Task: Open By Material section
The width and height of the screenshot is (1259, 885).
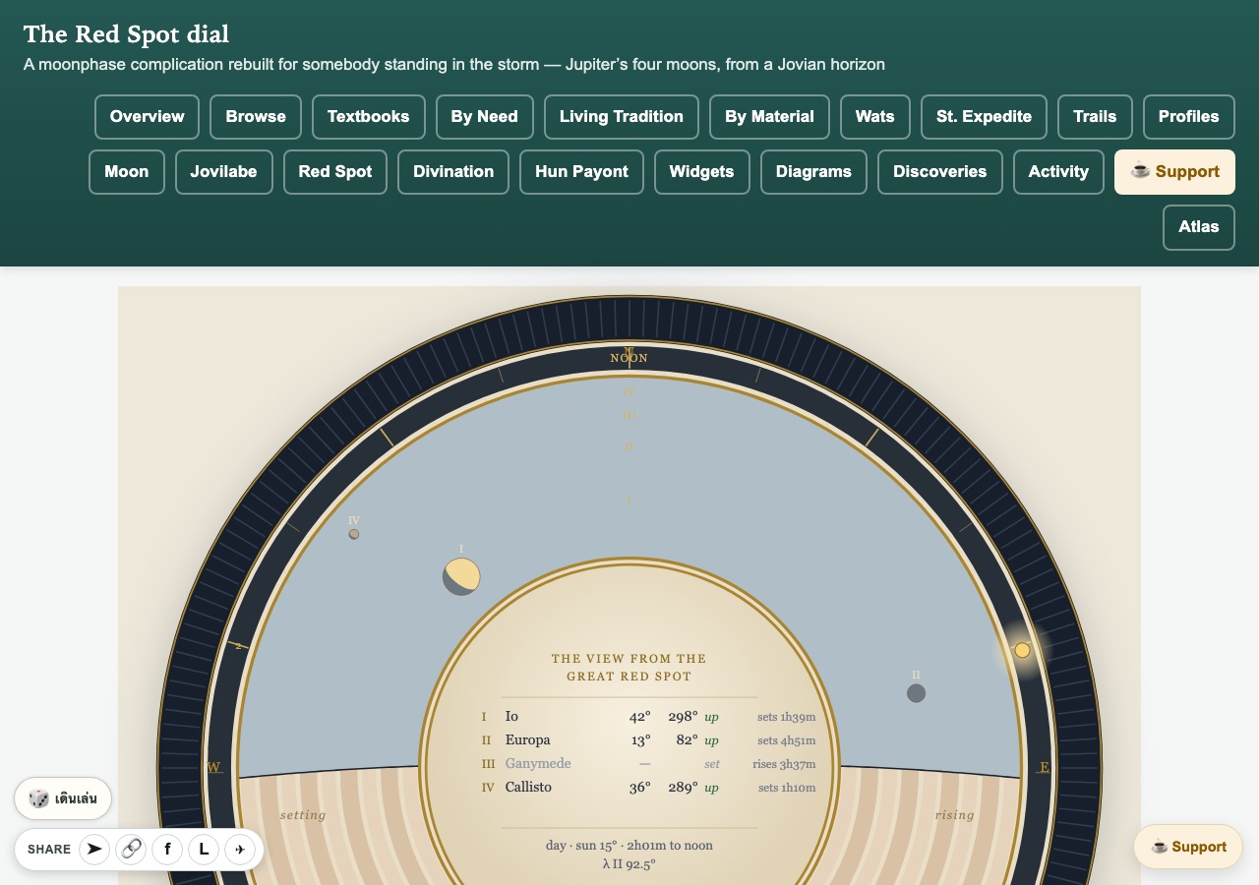Action: click(769, 117)
